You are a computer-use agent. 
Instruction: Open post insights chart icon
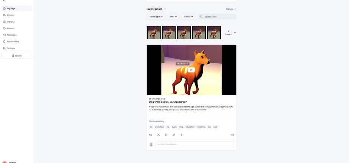pyautogui.click(x=232, y=135)
